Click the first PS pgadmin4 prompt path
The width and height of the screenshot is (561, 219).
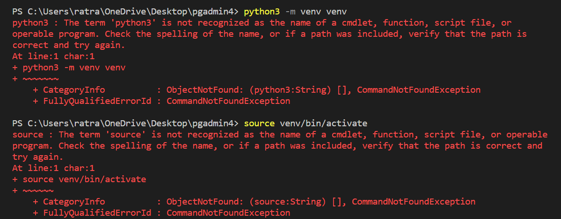(x=125, y=11)
